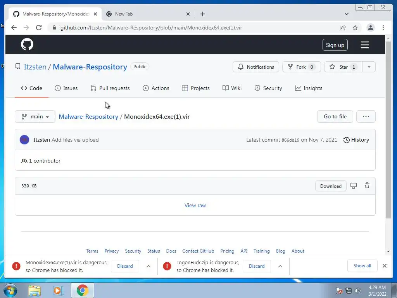Open the Chrome profile avatar icon
Image resolution: width=397 pixels, height=298 pixels.
pos(370,28)
